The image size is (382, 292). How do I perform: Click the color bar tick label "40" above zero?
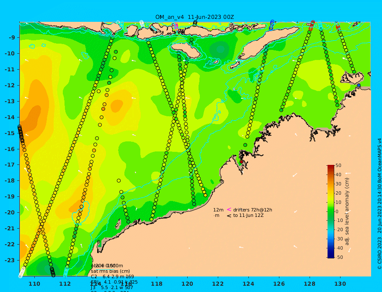[338, 175]
